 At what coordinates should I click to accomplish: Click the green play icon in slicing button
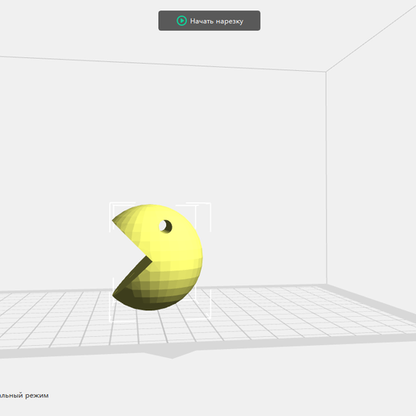pyautogui.click(x=181, y=21)
